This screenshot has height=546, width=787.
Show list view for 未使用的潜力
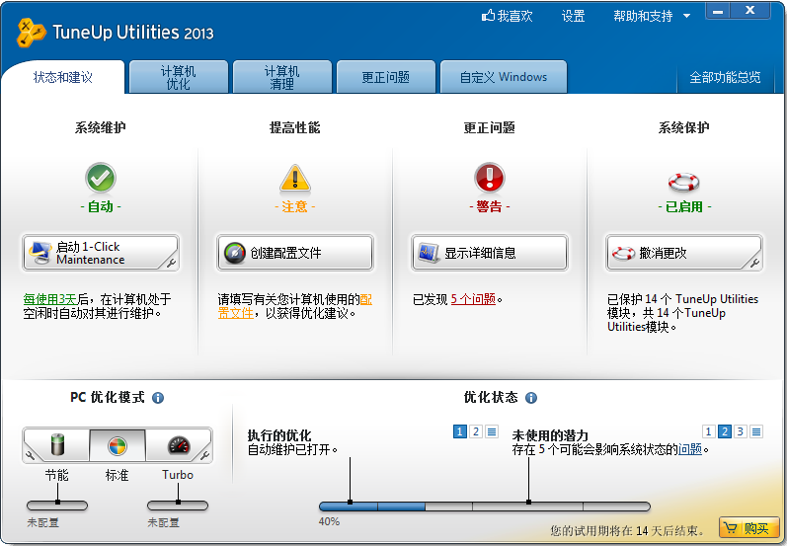click(756, 431)
